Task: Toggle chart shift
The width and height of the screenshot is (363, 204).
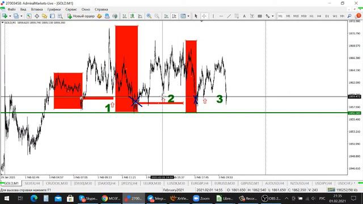Action: (x=174, y=16)
